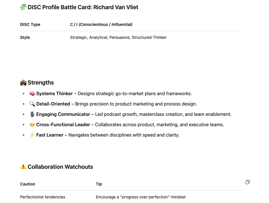Click the copy table icon beside Tip column

click(x=248, y=182)
